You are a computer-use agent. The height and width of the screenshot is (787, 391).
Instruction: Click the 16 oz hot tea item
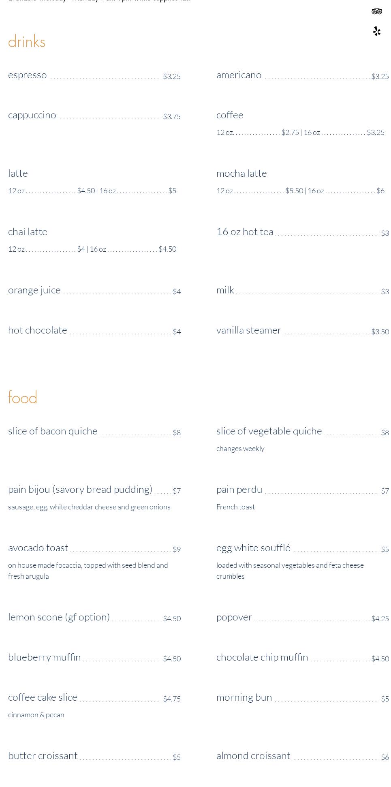click(245, 232)
